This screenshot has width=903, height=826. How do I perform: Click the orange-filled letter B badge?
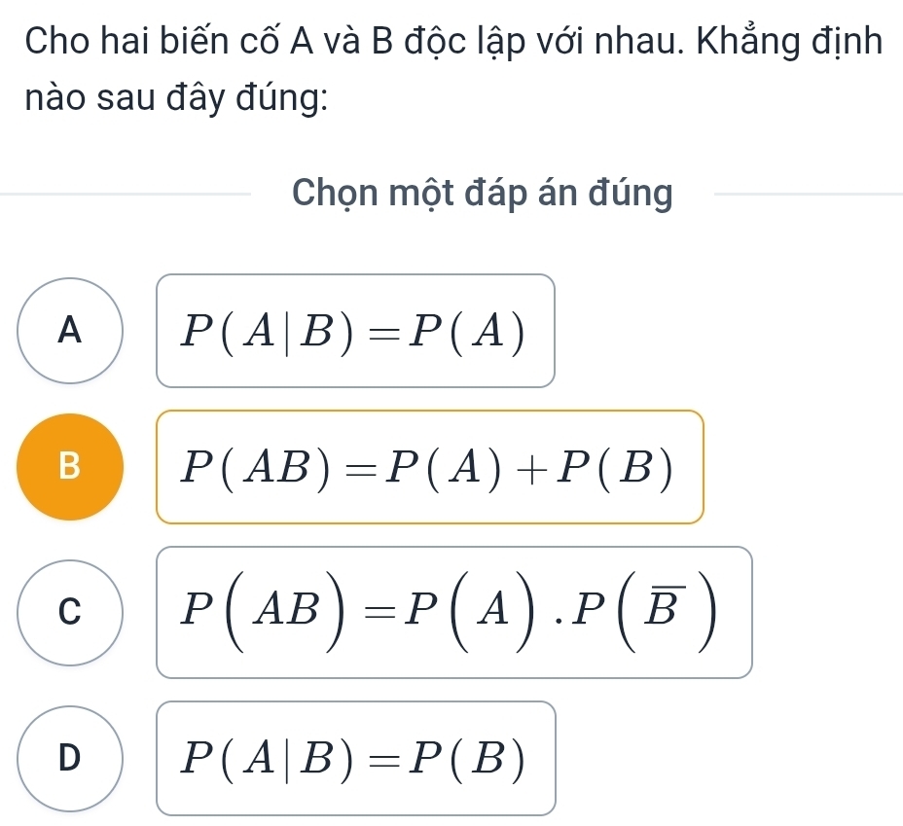pyautogui.click(x=69, y=468)
